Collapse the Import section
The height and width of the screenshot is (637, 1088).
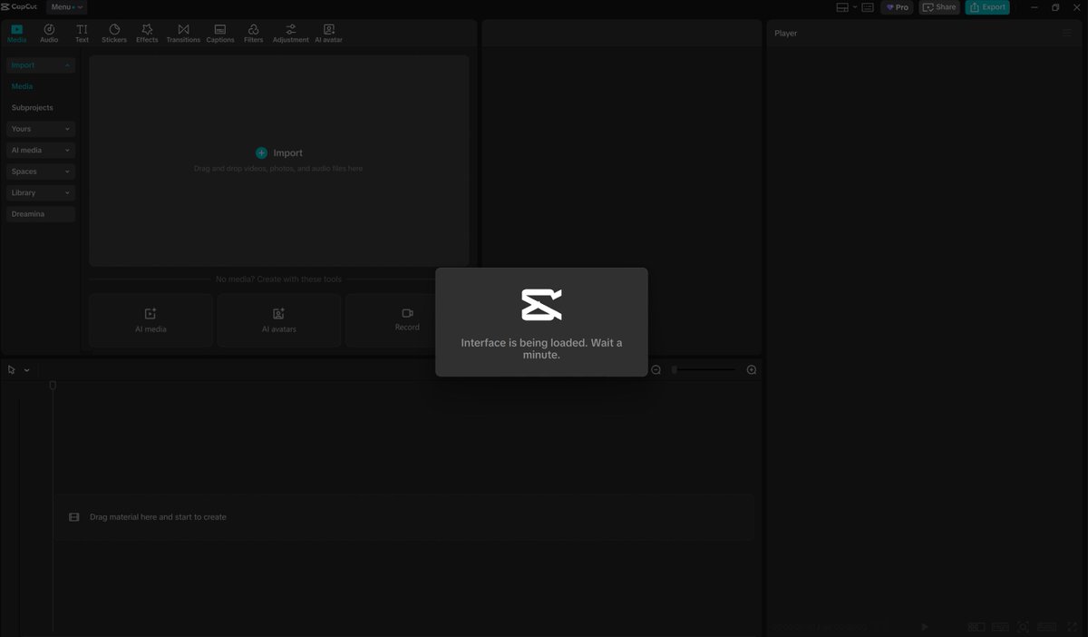tap(41, 65)
